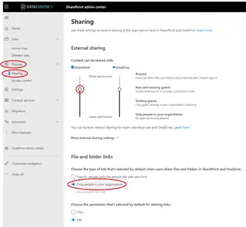Open the app launcher waffle icon
The width and height of the screenshot is (246, 227).
click(x=6, y=7)
